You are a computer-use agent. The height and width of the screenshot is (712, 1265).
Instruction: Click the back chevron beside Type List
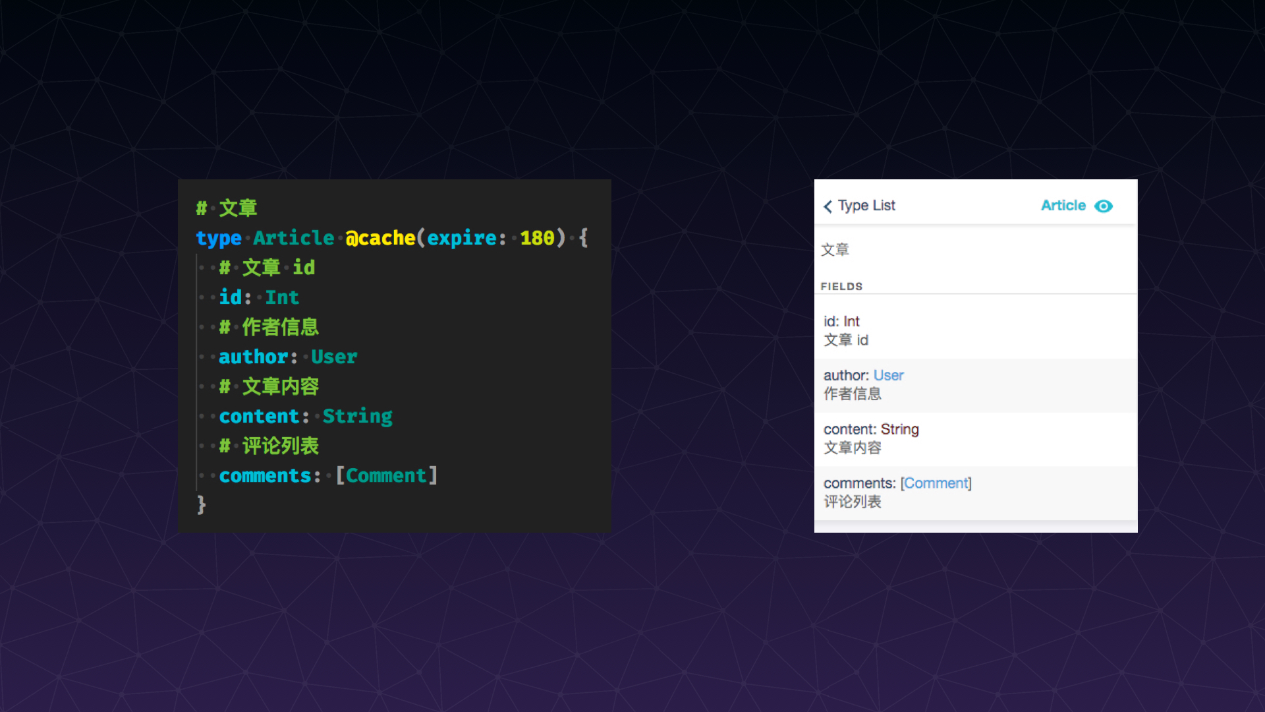tap(828, 206)
